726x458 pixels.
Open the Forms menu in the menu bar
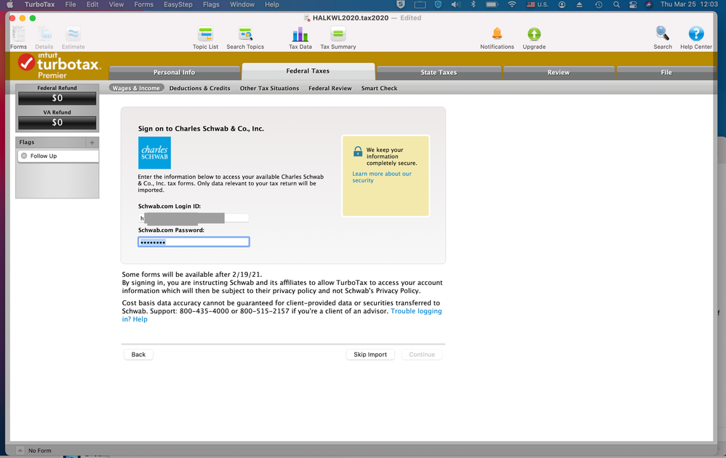click(143, 4)
